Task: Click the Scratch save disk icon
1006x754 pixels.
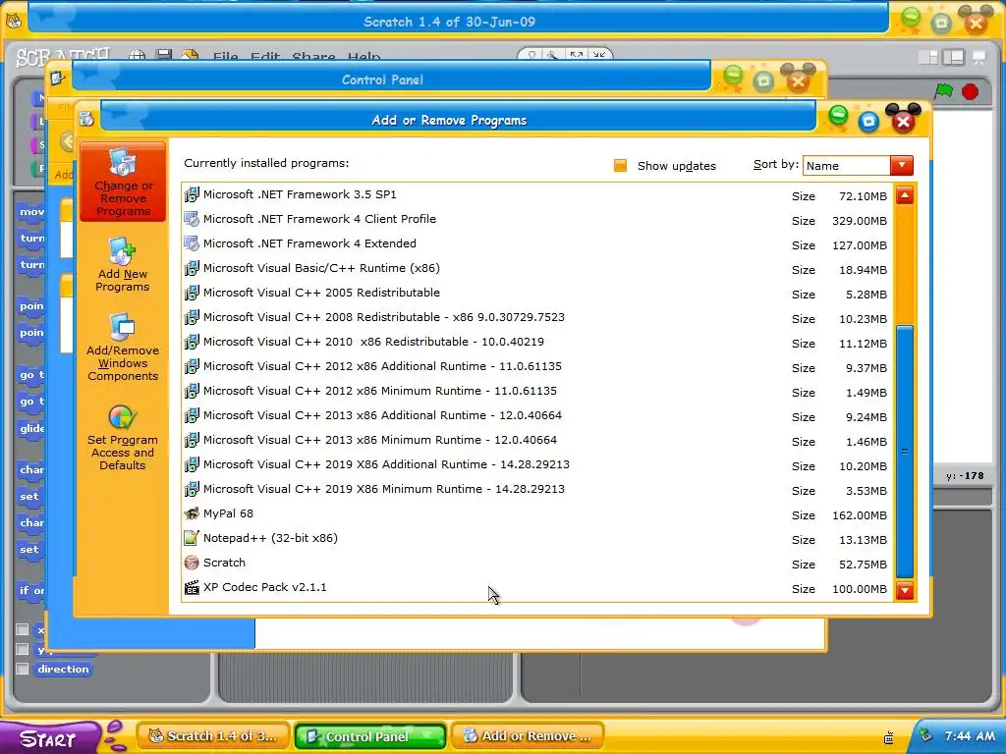Action: 164,55
